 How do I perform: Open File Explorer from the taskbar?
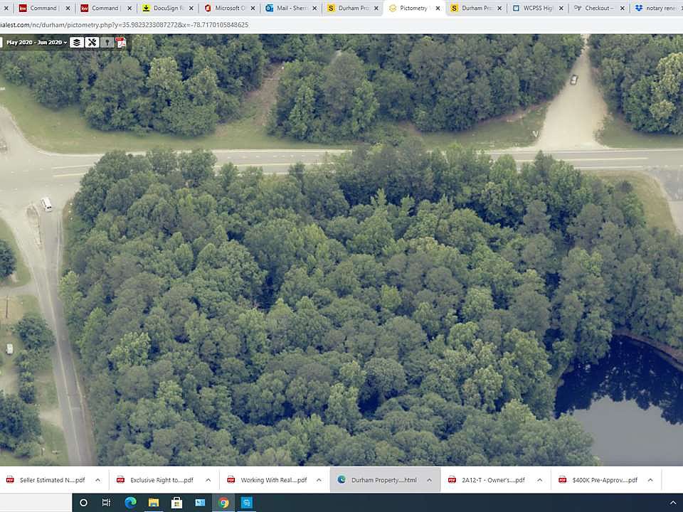(154, 503)
